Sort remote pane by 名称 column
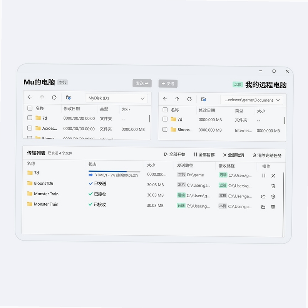The image size is (308, 308). [x=175, y=110]
